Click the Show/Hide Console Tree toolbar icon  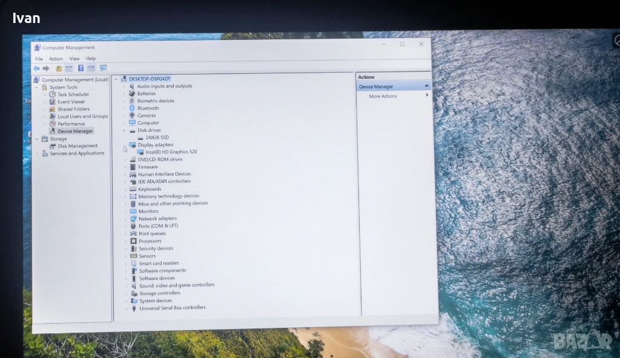pos(68,68)
